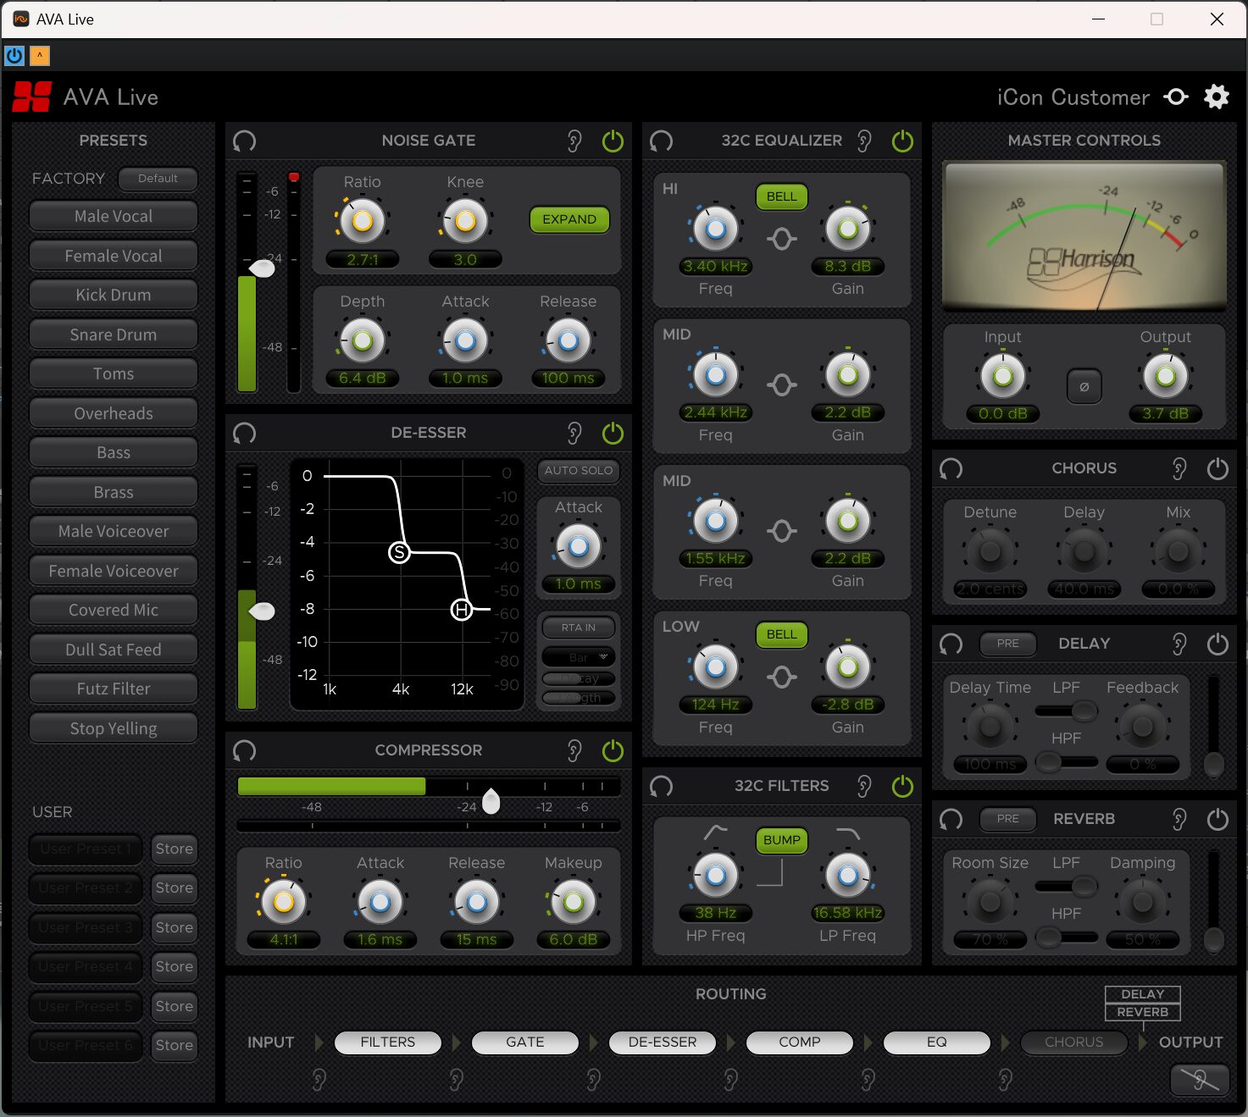The height and width of the screenshot is (1117, 1248).
Task: Click the factory Default button
Action: [158, 179]
